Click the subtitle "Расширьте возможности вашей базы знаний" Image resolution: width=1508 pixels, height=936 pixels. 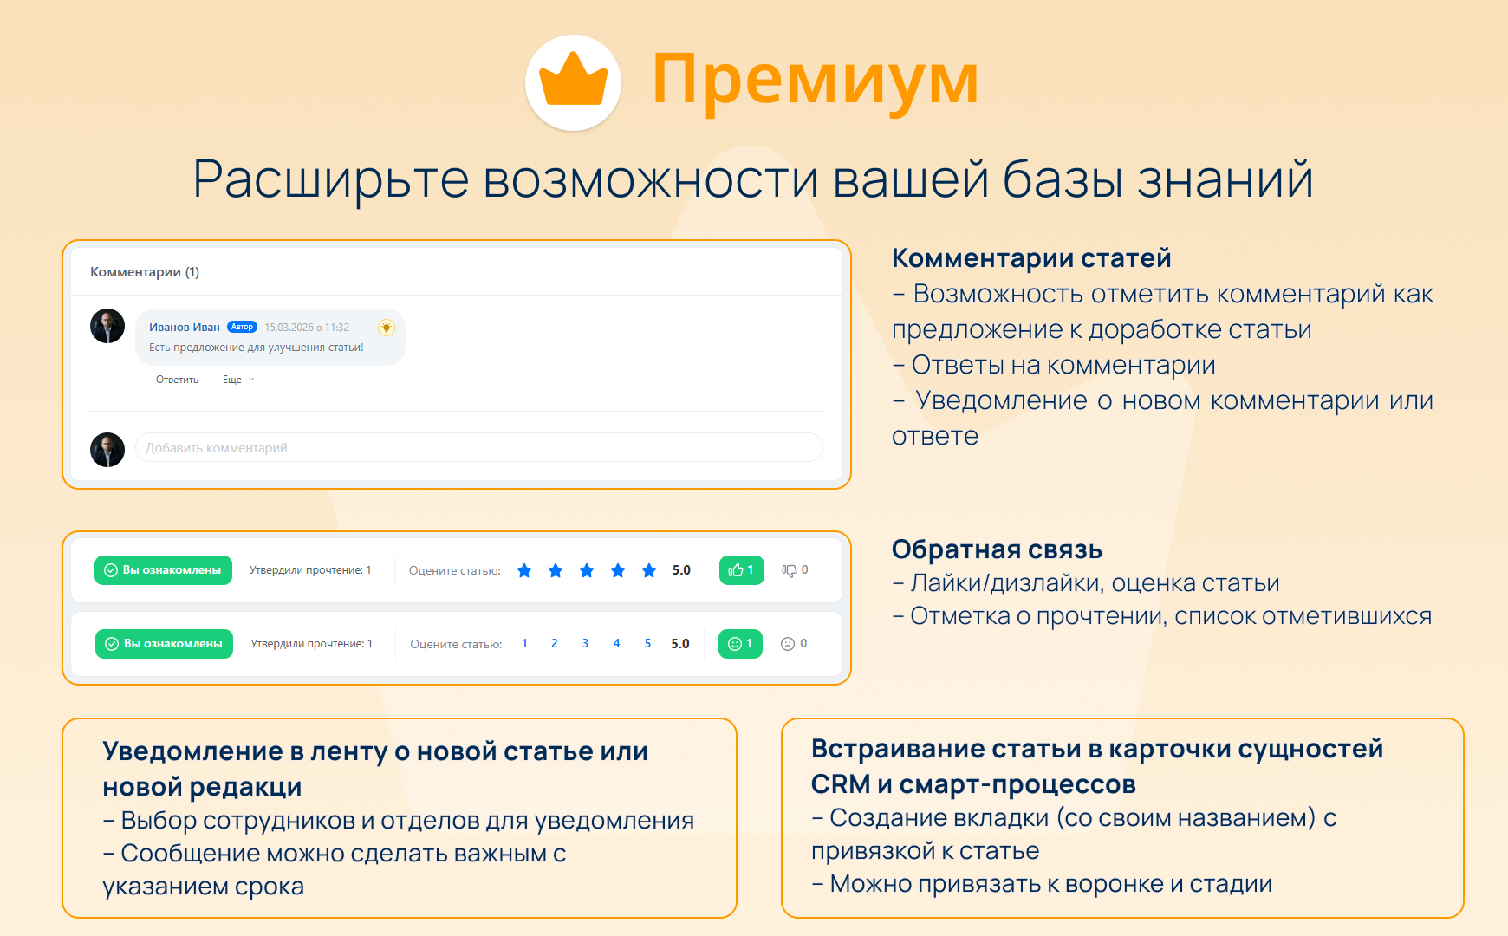tap(753, 180)
